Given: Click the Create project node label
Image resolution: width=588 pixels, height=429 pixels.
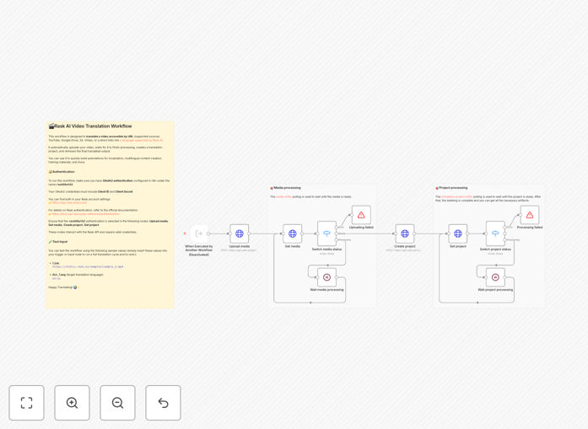Looking at the screenshot, I should click(x=405, y=246).
